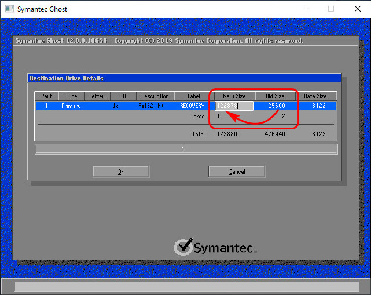
Task: Click the total data size 8122
Action: point(319,134)
